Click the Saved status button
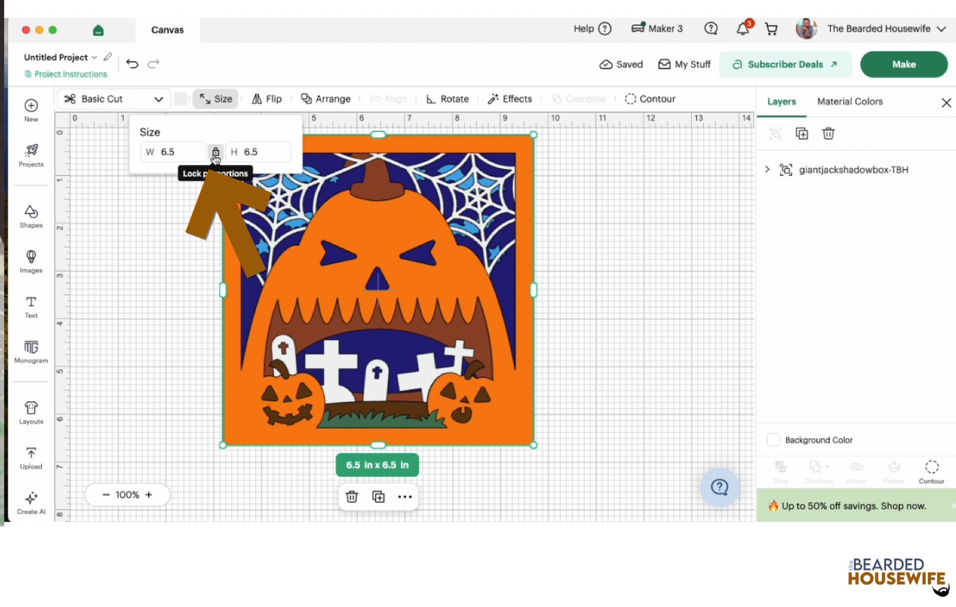Viewport: 956px width, 607px height. (x=621, y=64)
